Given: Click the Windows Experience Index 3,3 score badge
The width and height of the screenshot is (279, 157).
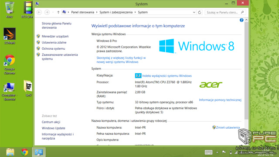Looking at the screenshot, I should (x=138, y=75).
